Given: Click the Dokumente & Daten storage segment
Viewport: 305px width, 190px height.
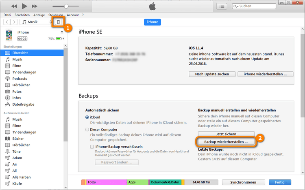Looking at the screenshot, I should point(165,182).
